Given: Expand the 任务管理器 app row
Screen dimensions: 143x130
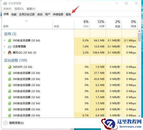Looking at the screenshot, I should (4, 47).
